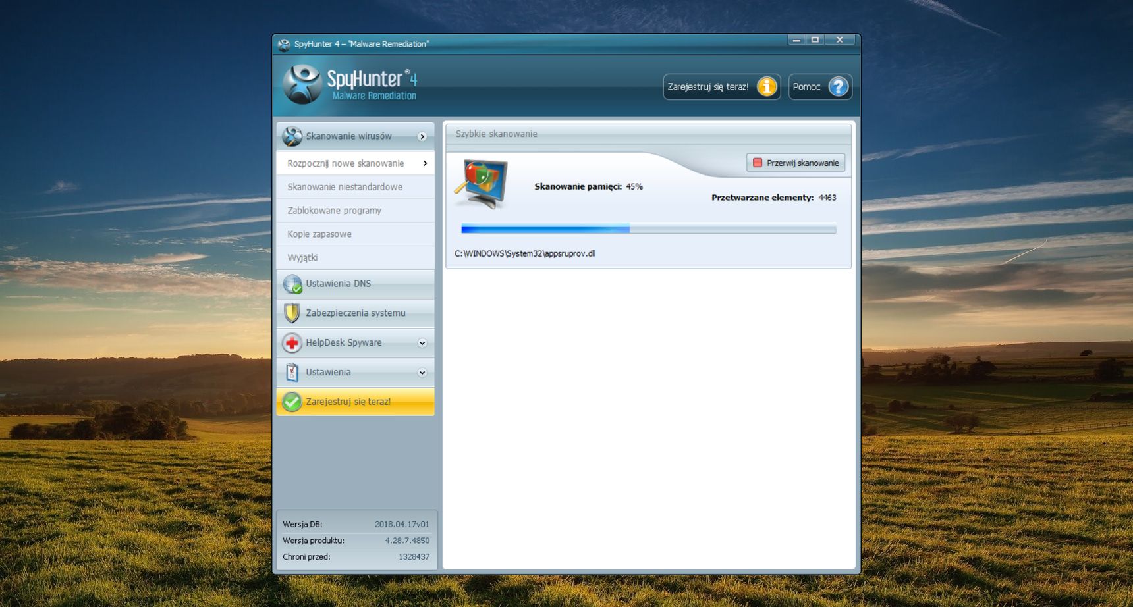
Task: Click the scanning monitor illustration icon
Action: [482, 184]
